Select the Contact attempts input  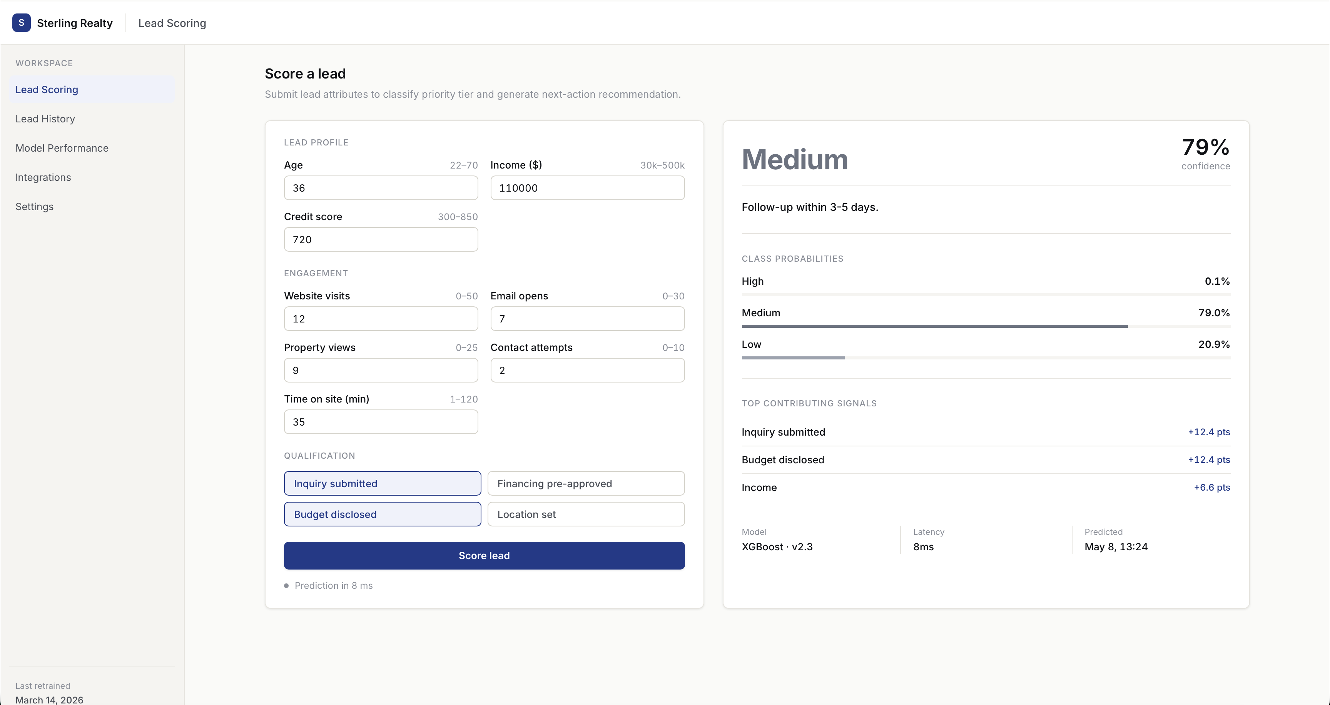point(588,371)
